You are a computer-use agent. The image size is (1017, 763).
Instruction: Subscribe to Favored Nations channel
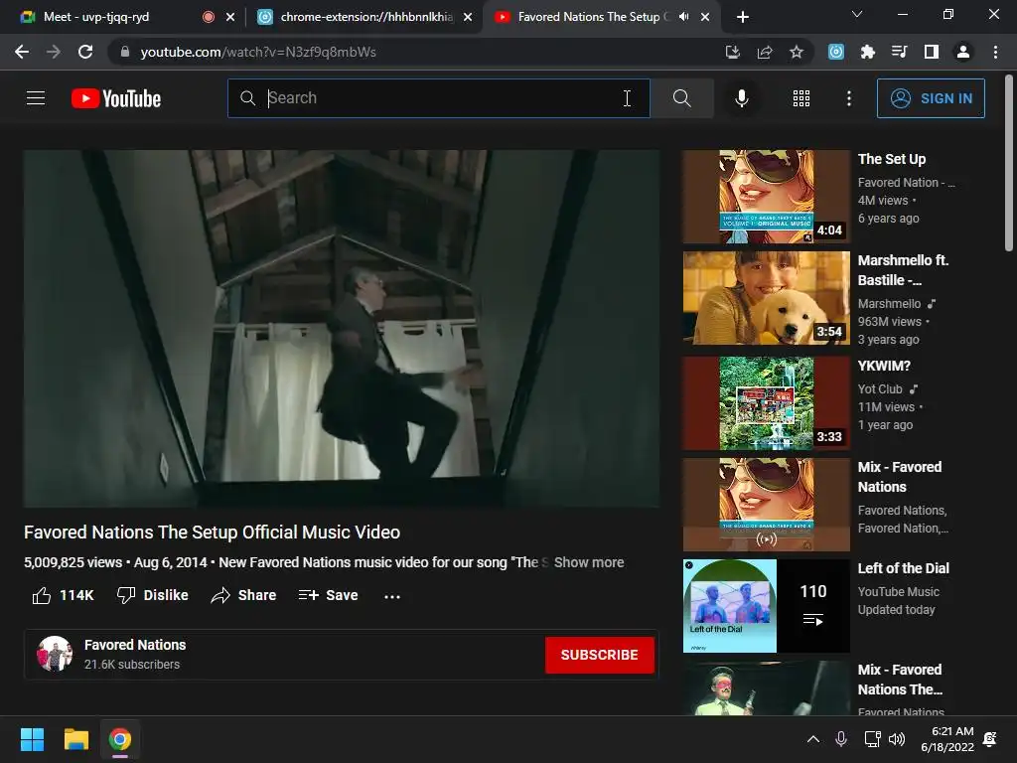(x=599, y=655)
